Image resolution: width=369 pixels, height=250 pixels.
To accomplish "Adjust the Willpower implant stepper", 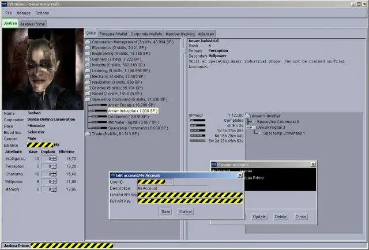I will (54, 182).
